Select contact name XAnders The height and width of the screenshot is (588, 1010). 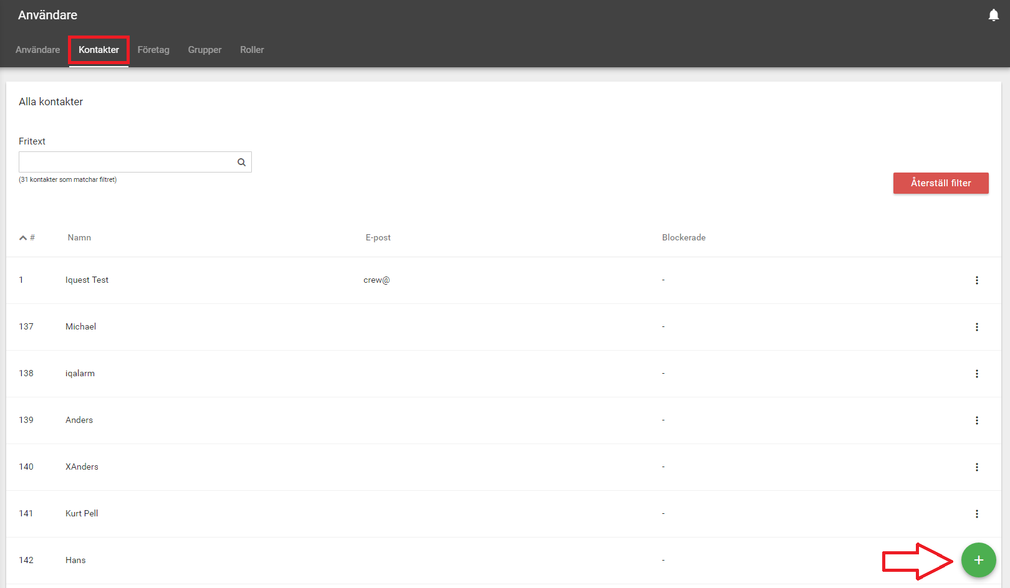point(82,467)
